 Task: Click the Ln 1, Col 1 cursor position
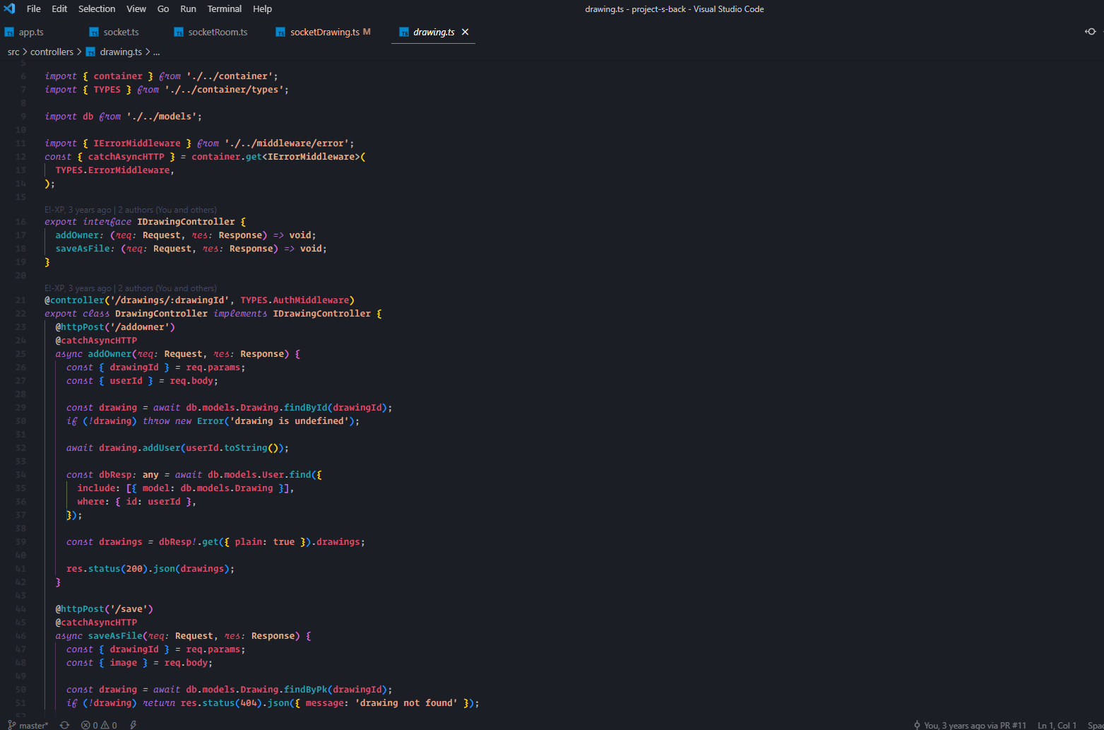pyautogui.click(x=1057, y=725)
